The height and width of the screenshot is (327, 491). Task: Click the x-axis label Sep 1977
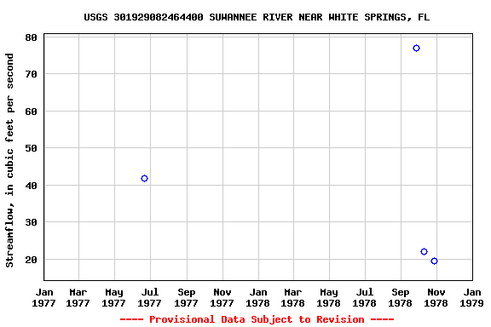pyautogui.click(x=187, y=297)
